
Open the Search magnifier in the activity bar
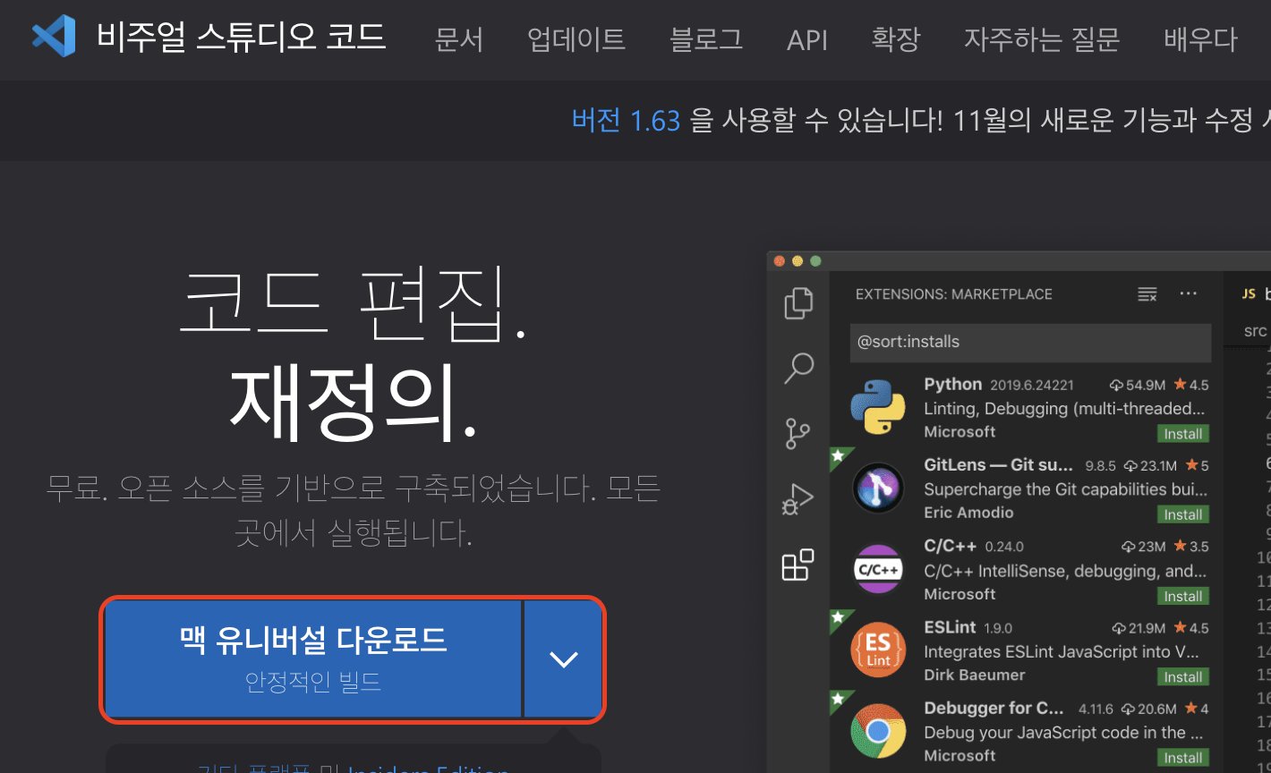point(798,368)
